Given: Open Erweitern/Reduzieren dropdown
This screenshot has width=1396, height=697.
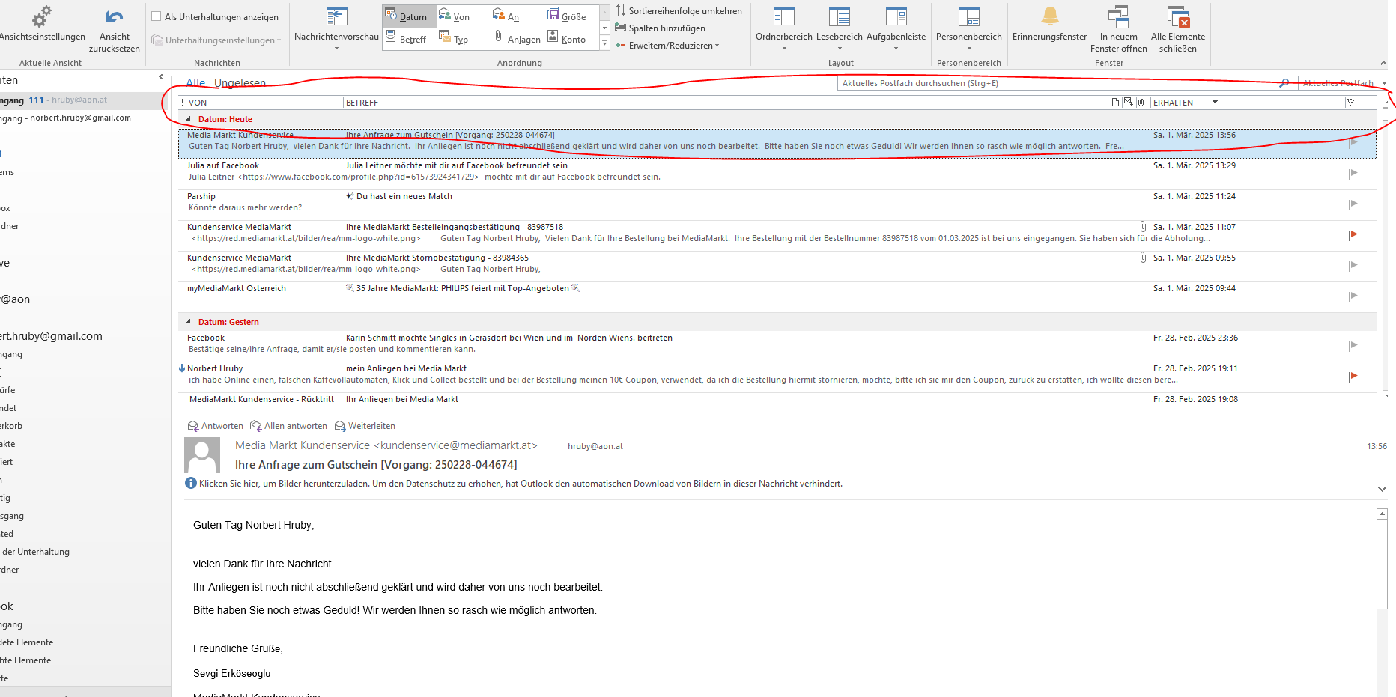Looking at the screenshot, I should coord(667,46).
